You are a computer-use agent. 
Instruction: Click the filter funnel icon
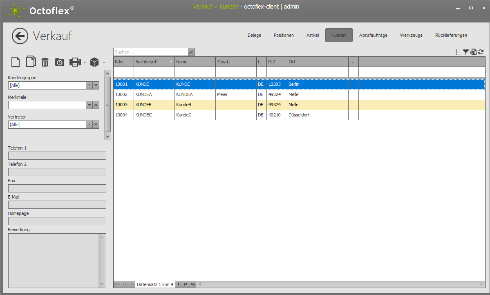point(466,52)
